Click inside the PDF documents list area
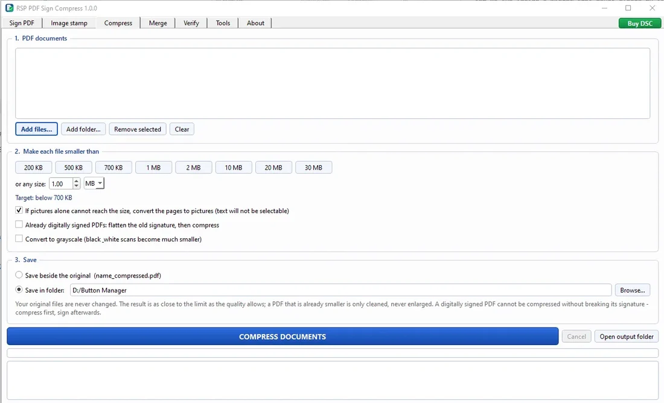The image size is (664, 403). point(333,83)
